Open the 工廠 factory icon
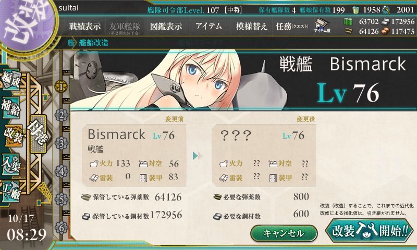Viewport: 417px width, 250px height. (x=10, y=191)
